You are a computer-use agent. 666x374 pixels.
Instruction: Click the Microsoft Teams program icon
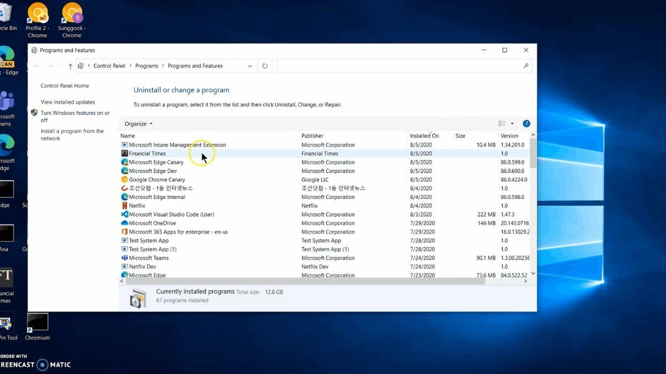[x=125, y=258]
